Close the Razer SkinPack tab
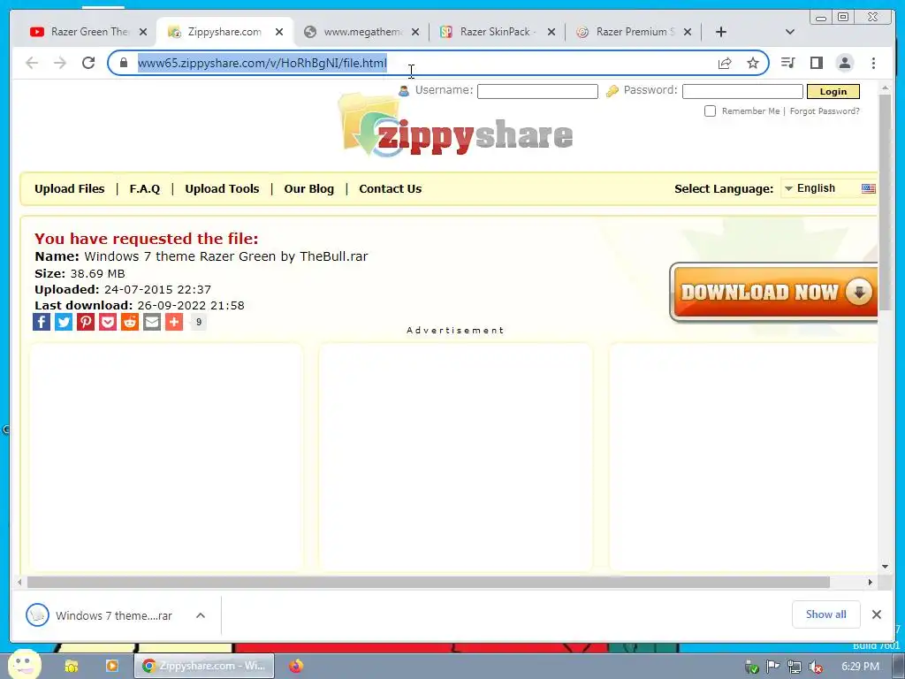This screenshot has width=905, height=679. click(x=551, y=33)
